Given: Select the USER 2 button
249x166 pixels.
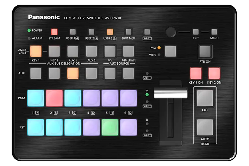Looking at the screenshot, I should click(x=91, y=32).
